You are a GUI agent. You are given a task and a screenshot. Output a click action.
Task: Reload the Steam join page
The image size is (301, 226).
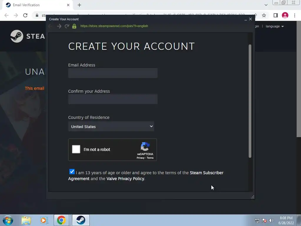[67, 26]
